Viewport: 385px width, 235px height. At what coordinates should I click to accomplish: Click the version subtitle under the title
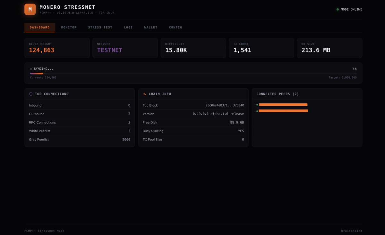point(77,13)
